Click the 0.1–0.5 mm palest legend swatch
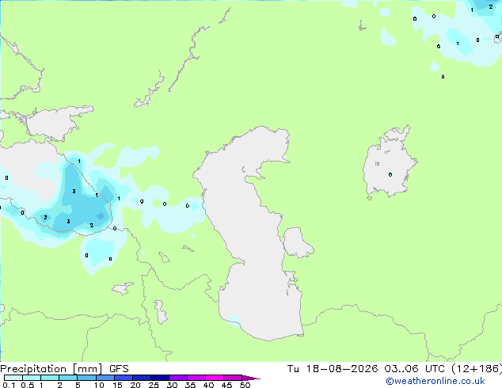The height and width of the screenshot is (388, 502). pos(13,378)
